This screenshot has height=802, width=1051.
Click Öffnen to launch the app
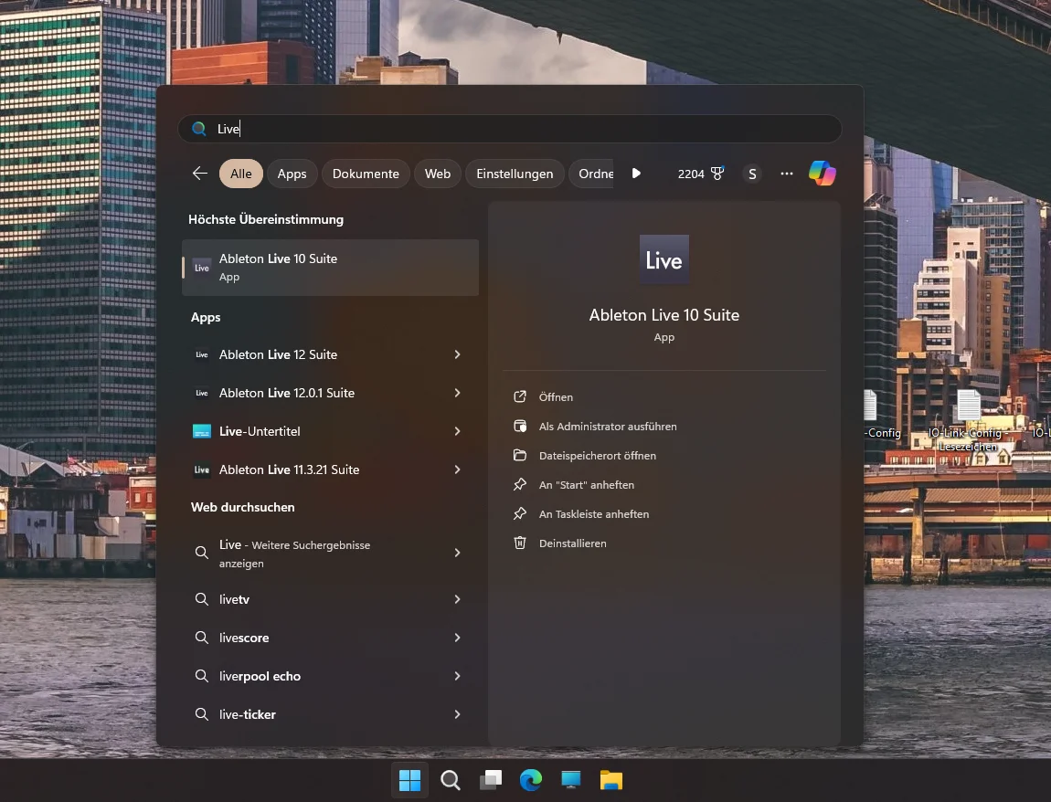pos(556,397)
